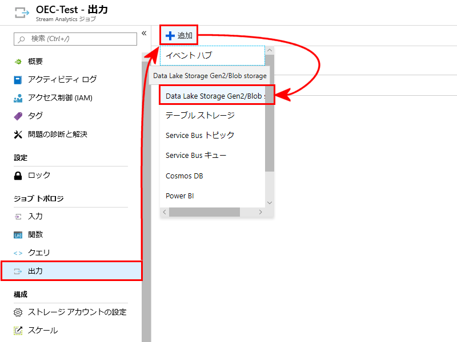Choose テーブル ストレージ output type

[213, 116]
